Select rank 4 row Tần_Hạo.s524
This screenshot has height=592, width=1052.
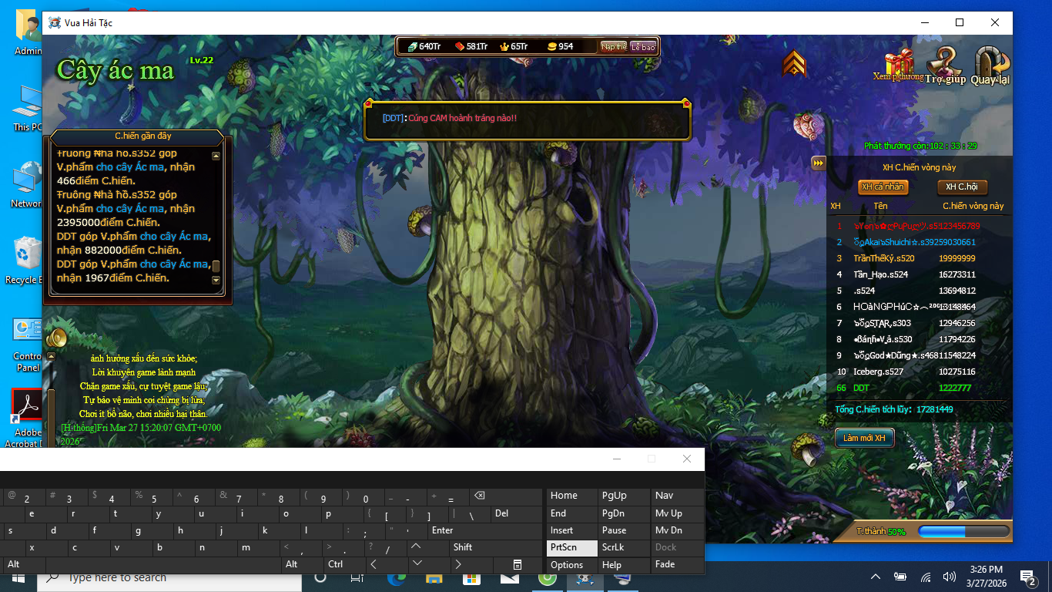[919, 274]
